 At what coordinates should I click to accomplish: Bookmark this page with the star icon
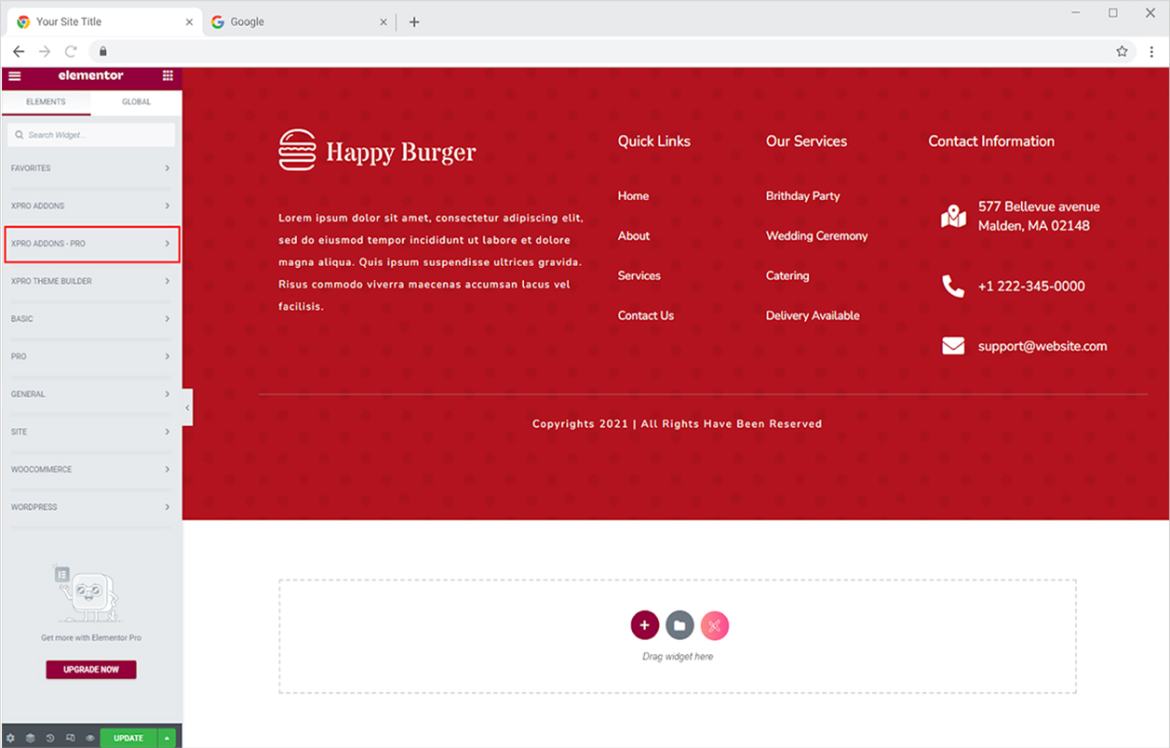[x=1122, y=51]
